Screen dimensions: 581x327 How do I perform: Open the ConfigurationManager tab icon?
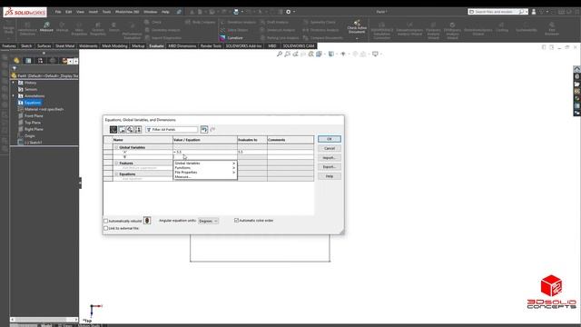(40, 61)
